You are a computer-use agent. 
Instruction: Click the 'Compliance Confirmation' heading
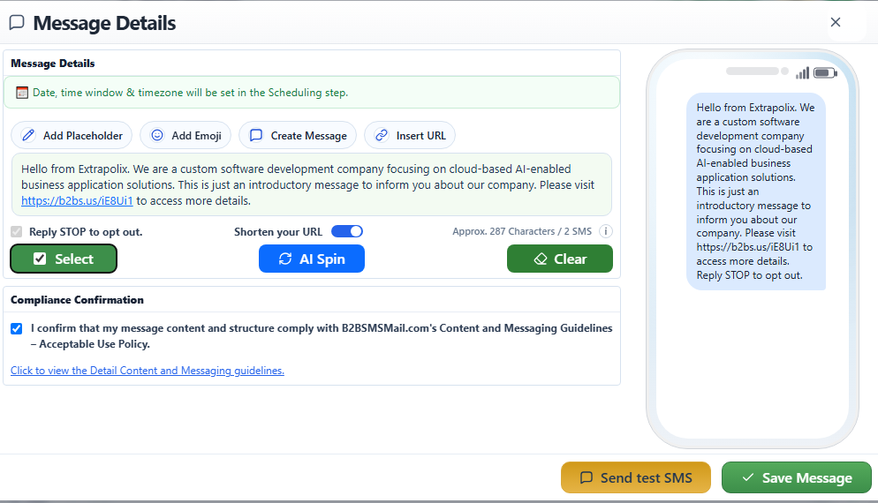pyautogui.click(x=77, y=300)
